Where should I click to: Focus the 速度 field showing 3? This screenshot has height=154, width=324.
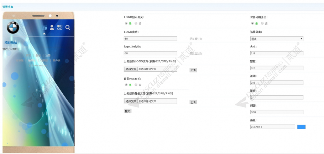277,97
